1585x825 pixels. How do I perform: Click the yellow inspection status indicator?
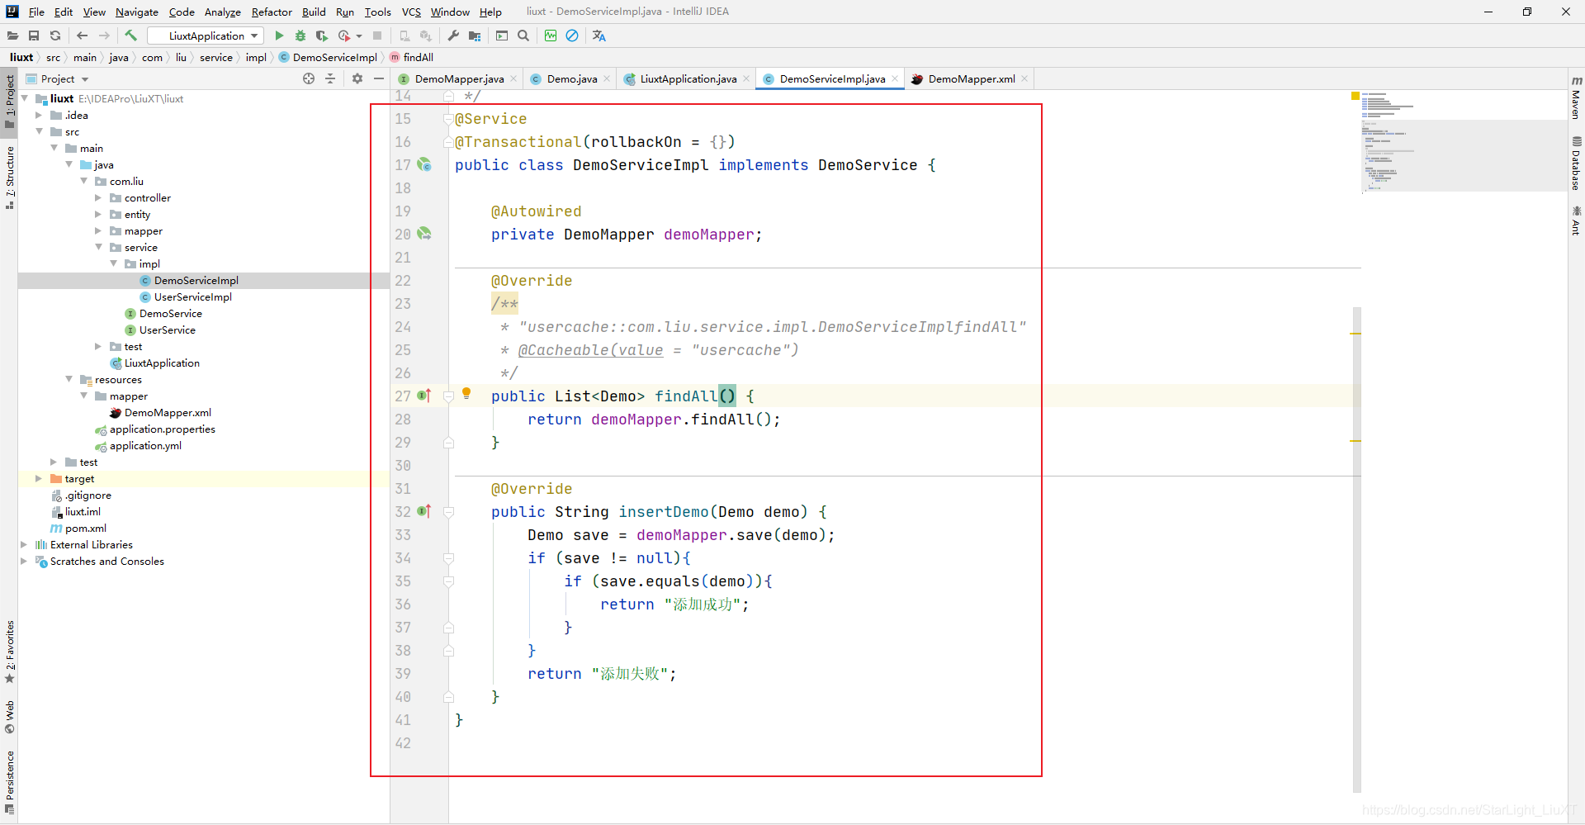1355,97
